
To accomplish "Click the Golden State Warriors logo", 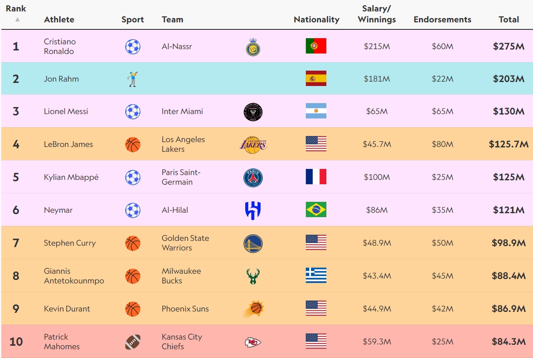I will click(253, 243).
